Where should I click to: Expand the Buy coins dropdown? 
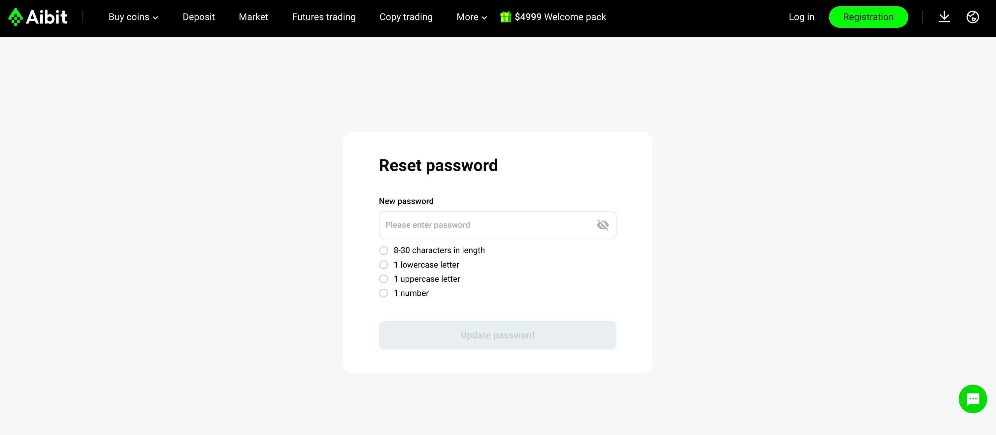(133, 17)
